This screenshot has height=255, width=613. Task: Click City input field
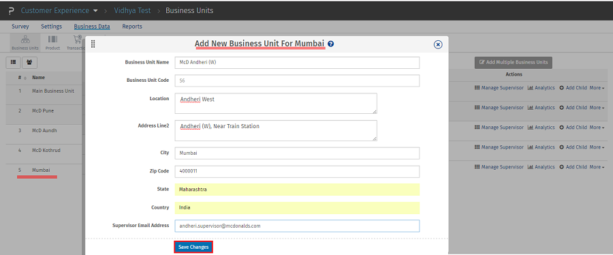pyautogui.click(x=297, y=153)
